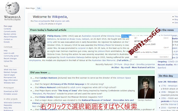Screen dimensions: 178x111
Task: Open the recently featured CM Punk article
Action: point(118,64)
